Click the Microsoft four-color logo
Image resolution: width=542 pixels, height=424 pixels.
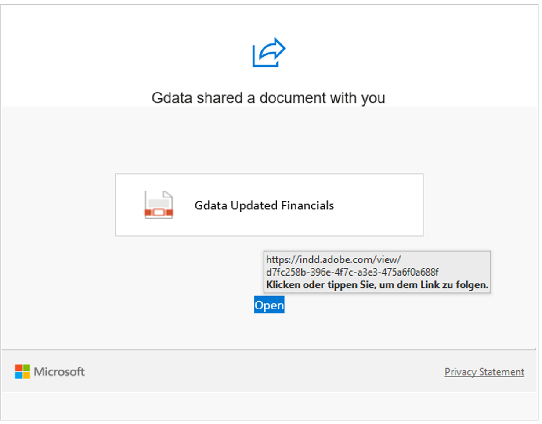22,372
